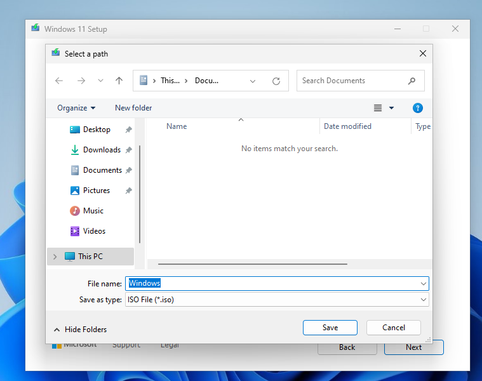This screenshot has width=482, height=381.
Task: Change view with the view icon
Action: tap(378, 108)
